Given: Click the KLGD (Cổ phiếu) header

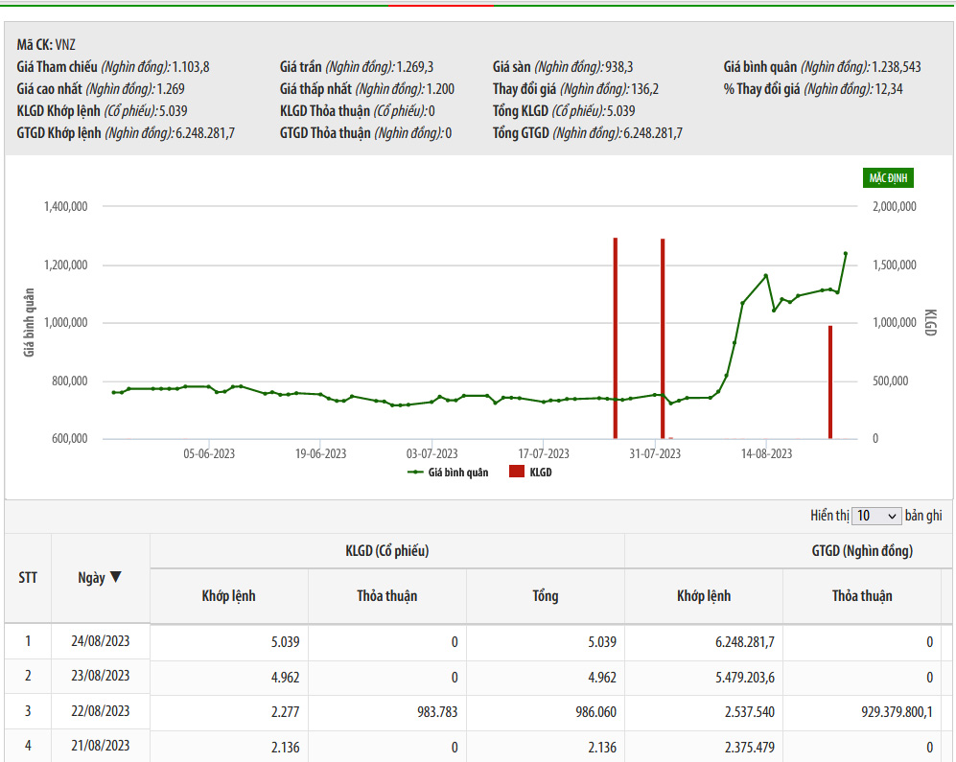Looking at the screenshot, I should click(386, 551).
